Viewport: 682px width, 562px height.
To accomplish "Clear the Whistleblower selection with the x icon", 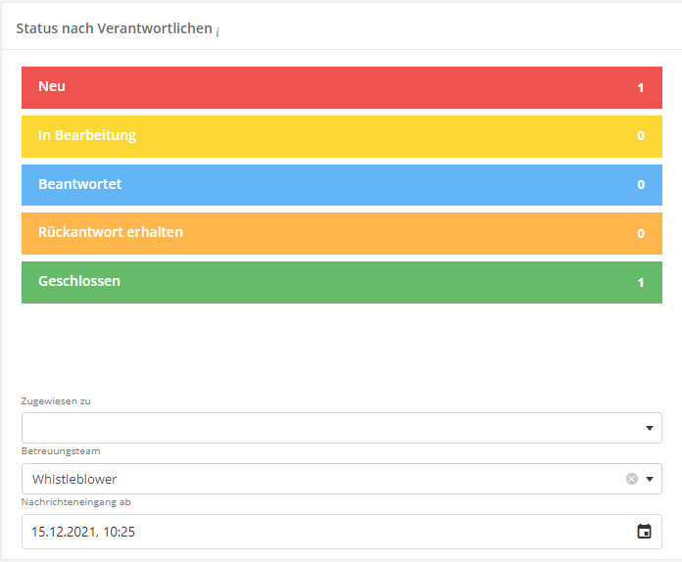I will tap(632, 479).
